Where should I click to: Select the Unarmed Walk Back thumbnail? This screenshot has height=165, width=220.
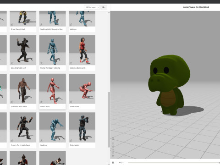point(23,89)
